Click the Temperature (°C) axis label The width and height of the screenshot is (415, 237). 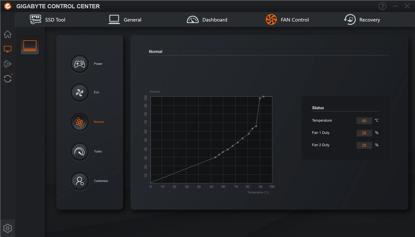click(x=258, y=193)
